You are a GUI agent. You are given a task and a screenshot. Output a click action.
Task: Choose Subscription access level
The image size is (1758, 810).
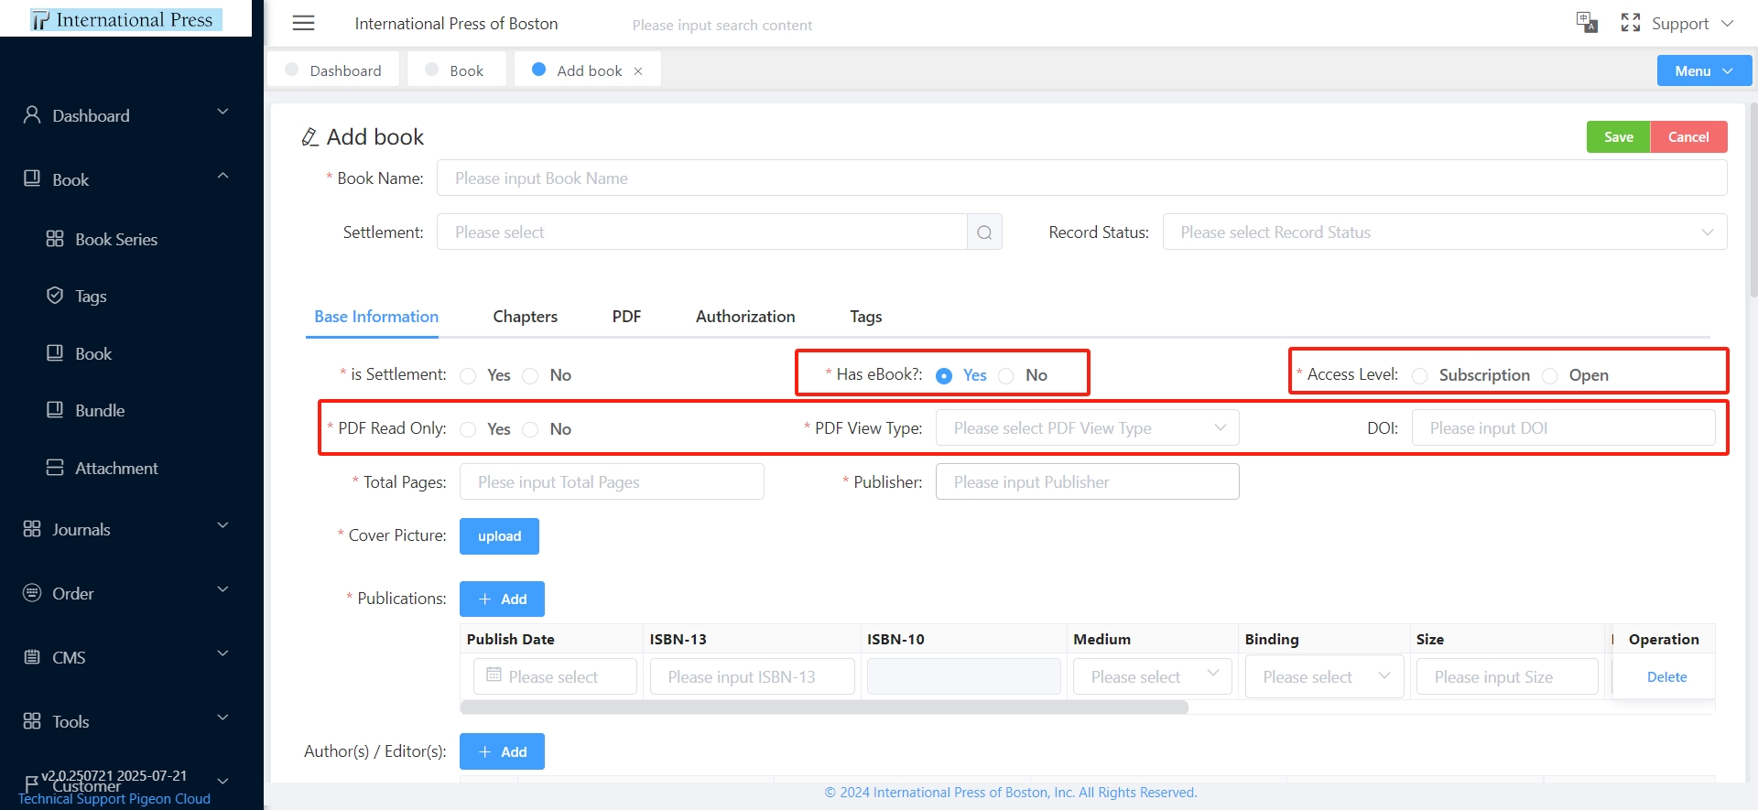click(1420, 376)
